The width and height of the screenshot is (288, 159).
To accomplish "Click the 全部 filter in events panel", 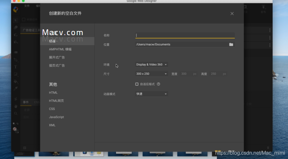I will pyautogui.click(x=27, y=110).
